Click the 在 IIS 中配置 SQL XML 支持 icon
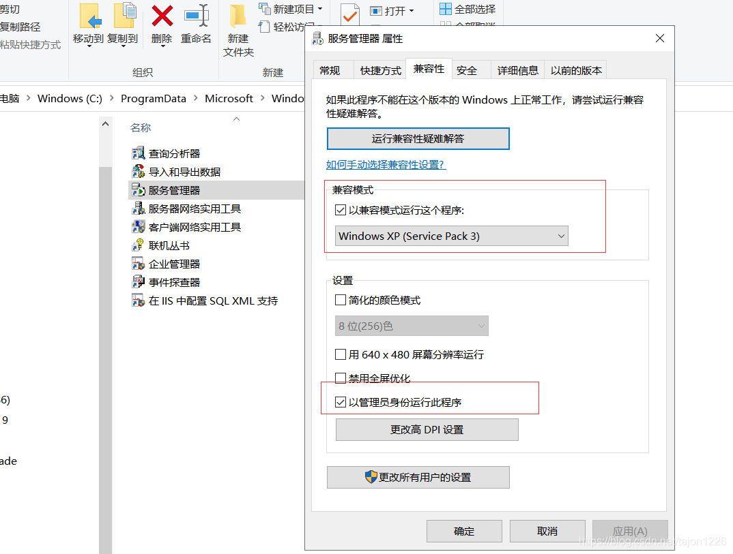The width and height of the screenshot is (733, 554). [x=139, y=301]
